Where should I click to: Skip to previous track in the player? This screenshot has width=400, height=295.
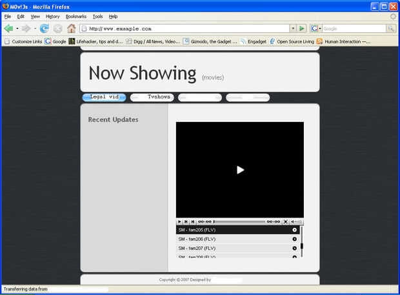point(186,222)
